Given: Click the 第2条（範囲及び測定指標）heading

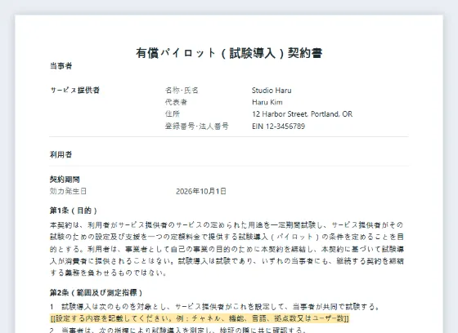Looking at the screenshot, I should [97, 293].
